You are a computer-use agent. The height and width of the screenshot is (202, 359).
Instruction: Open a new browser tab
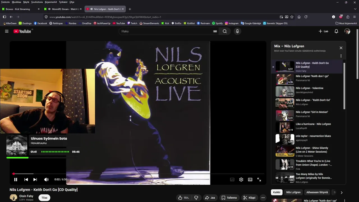[130, 9]
